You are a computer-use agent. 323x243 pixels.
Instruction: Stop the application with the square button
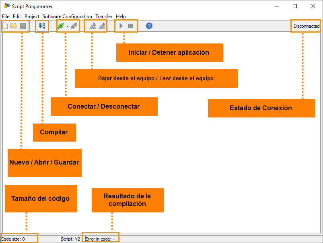coord(130,26)
